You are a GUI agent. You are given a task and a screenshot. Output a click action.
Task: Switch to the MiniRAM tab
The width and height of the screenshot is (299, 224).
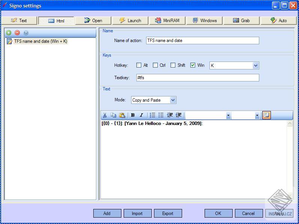(x=167, y=20)
